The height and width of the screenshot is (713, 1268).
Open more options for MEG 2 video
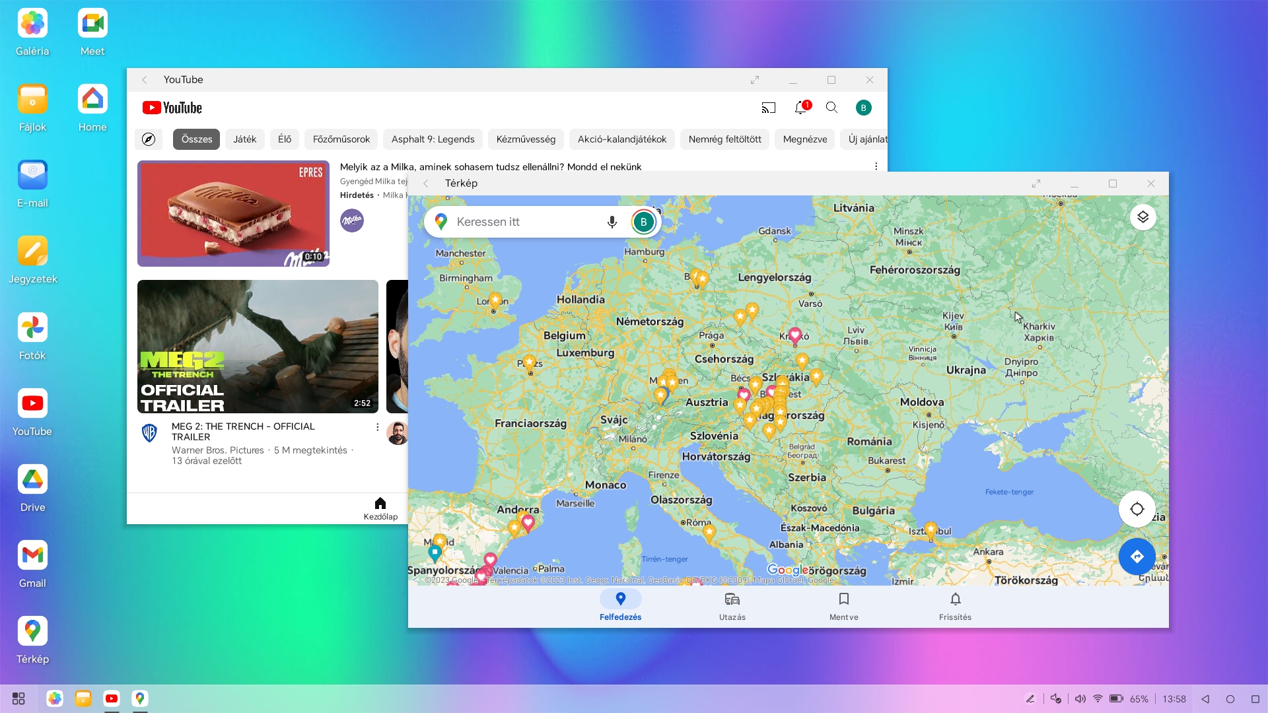point(377,427)
